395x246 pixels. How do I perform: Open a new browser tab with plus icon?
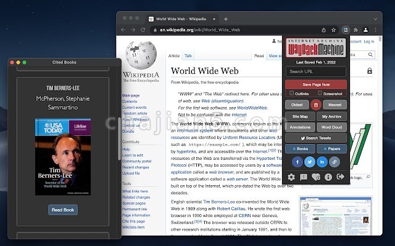pos(226,19)
